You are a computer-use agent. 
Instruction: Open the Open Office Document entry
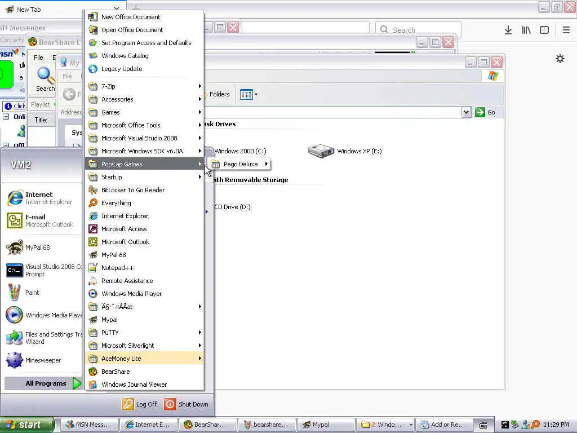tap(144, 30)
